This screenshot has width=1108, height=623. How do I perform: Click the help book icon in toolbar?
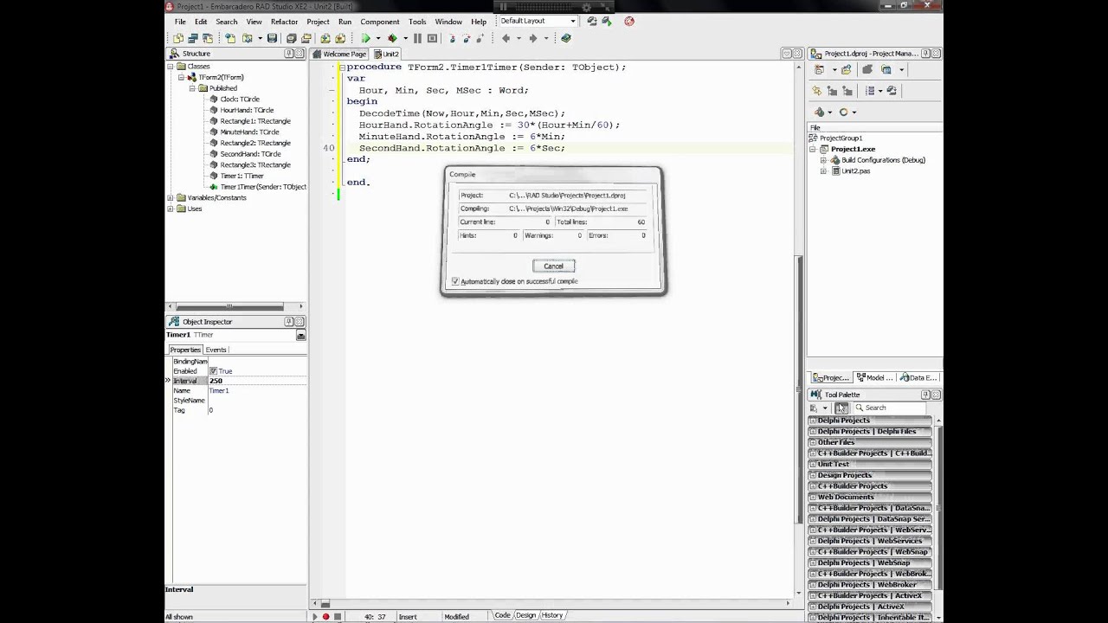tap(566, 38)
